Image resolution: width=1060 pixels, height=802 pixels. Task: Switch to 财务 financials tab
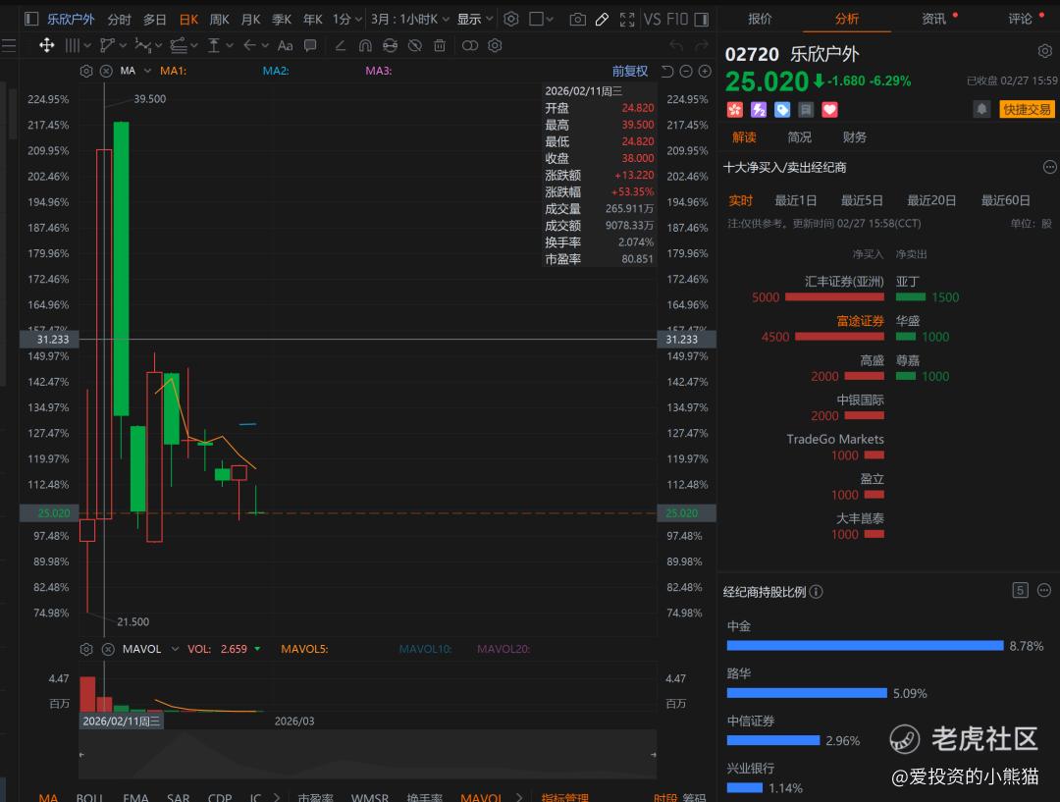[x=855, y=137]
